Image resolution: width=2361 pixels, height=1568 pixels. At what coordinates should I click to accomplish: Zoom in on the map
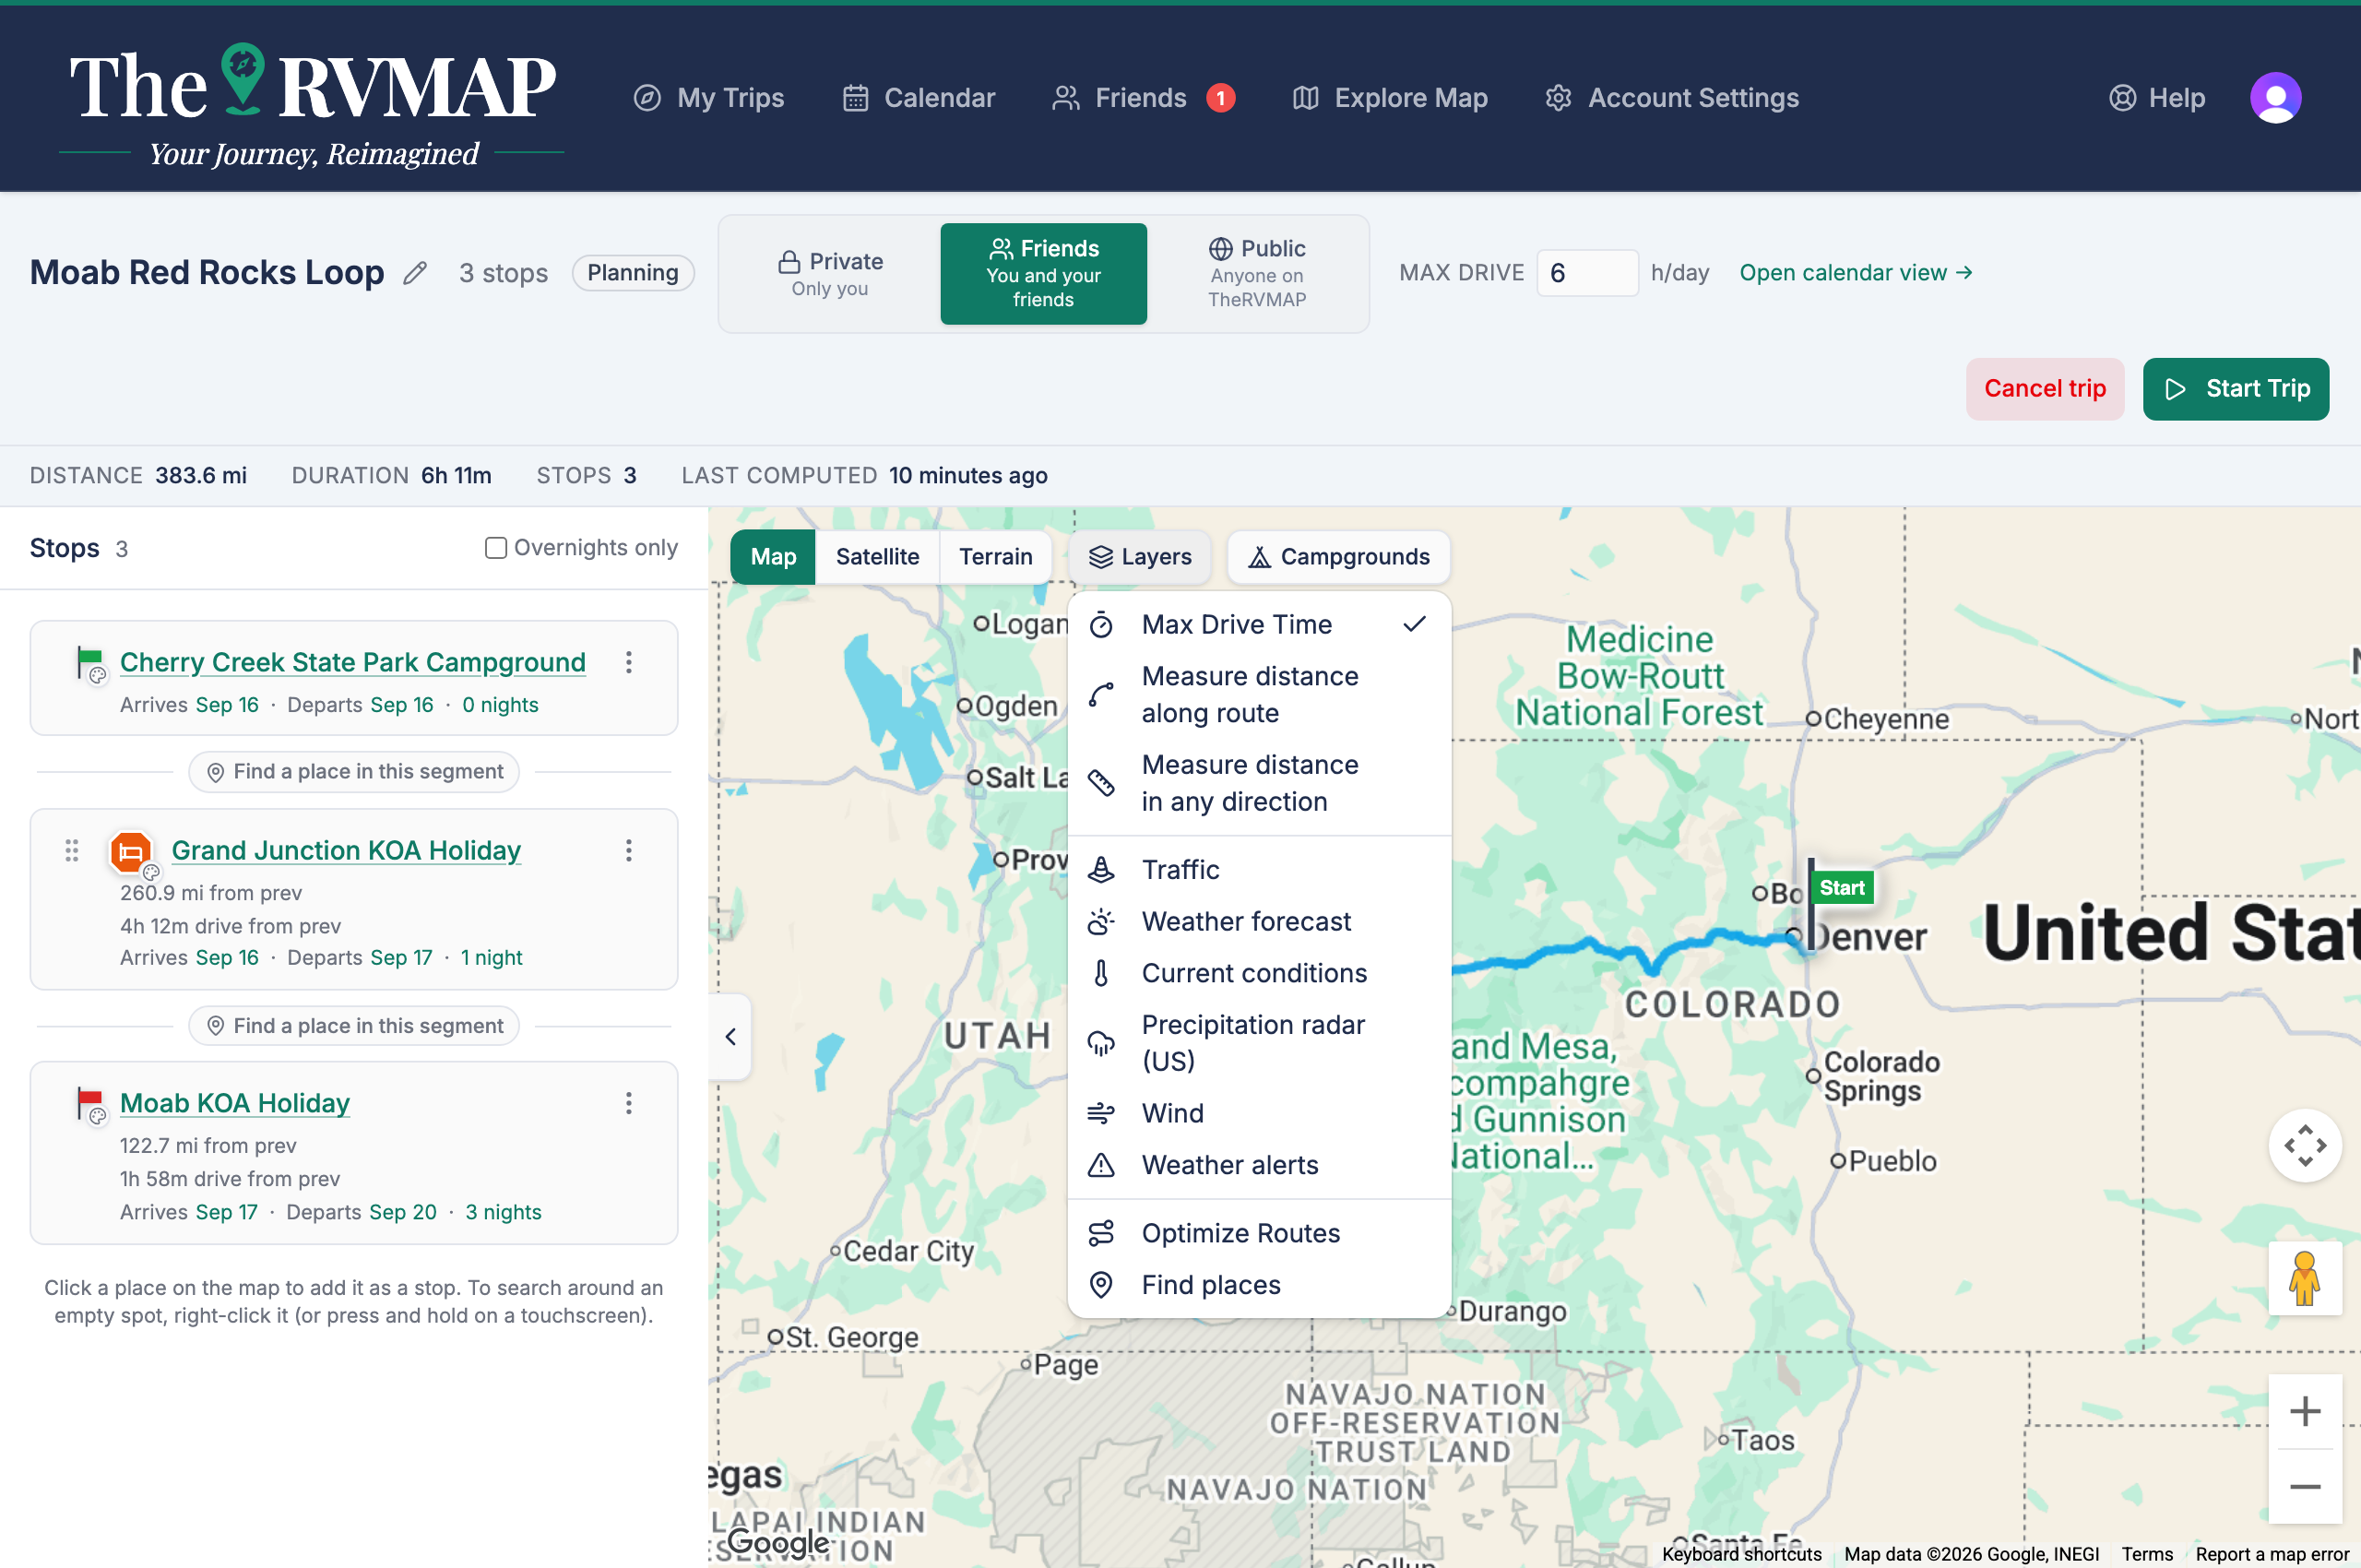(x=2305, y=1412)
